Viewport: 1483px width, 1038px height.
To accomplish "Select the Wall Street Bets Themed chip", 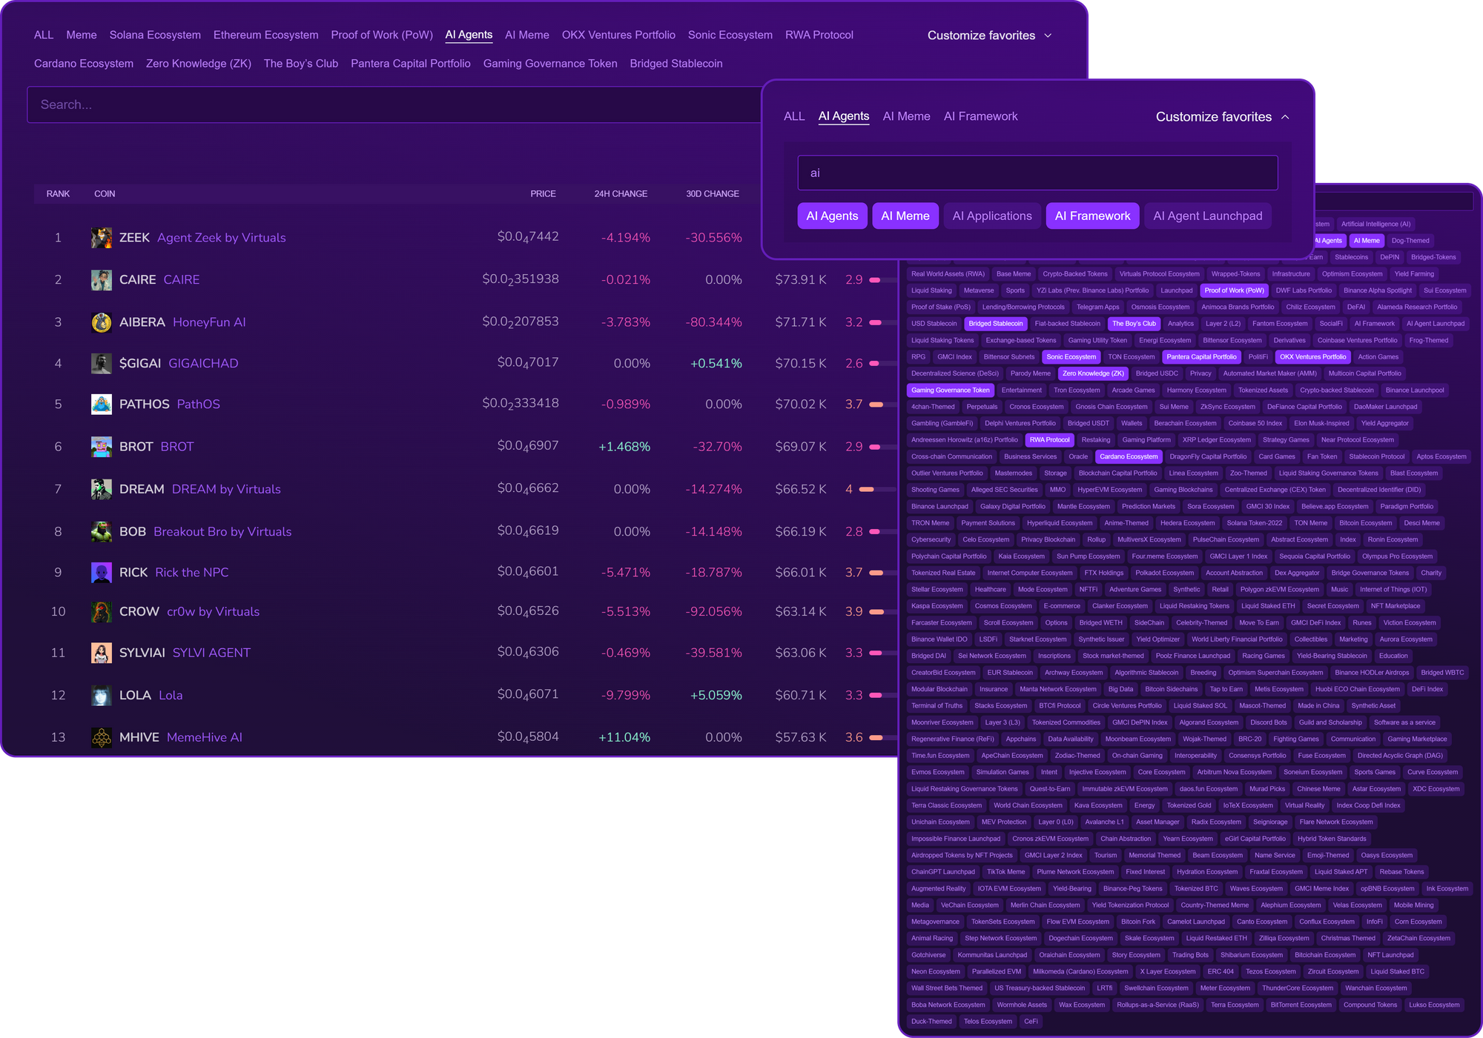I will (946, 988).
